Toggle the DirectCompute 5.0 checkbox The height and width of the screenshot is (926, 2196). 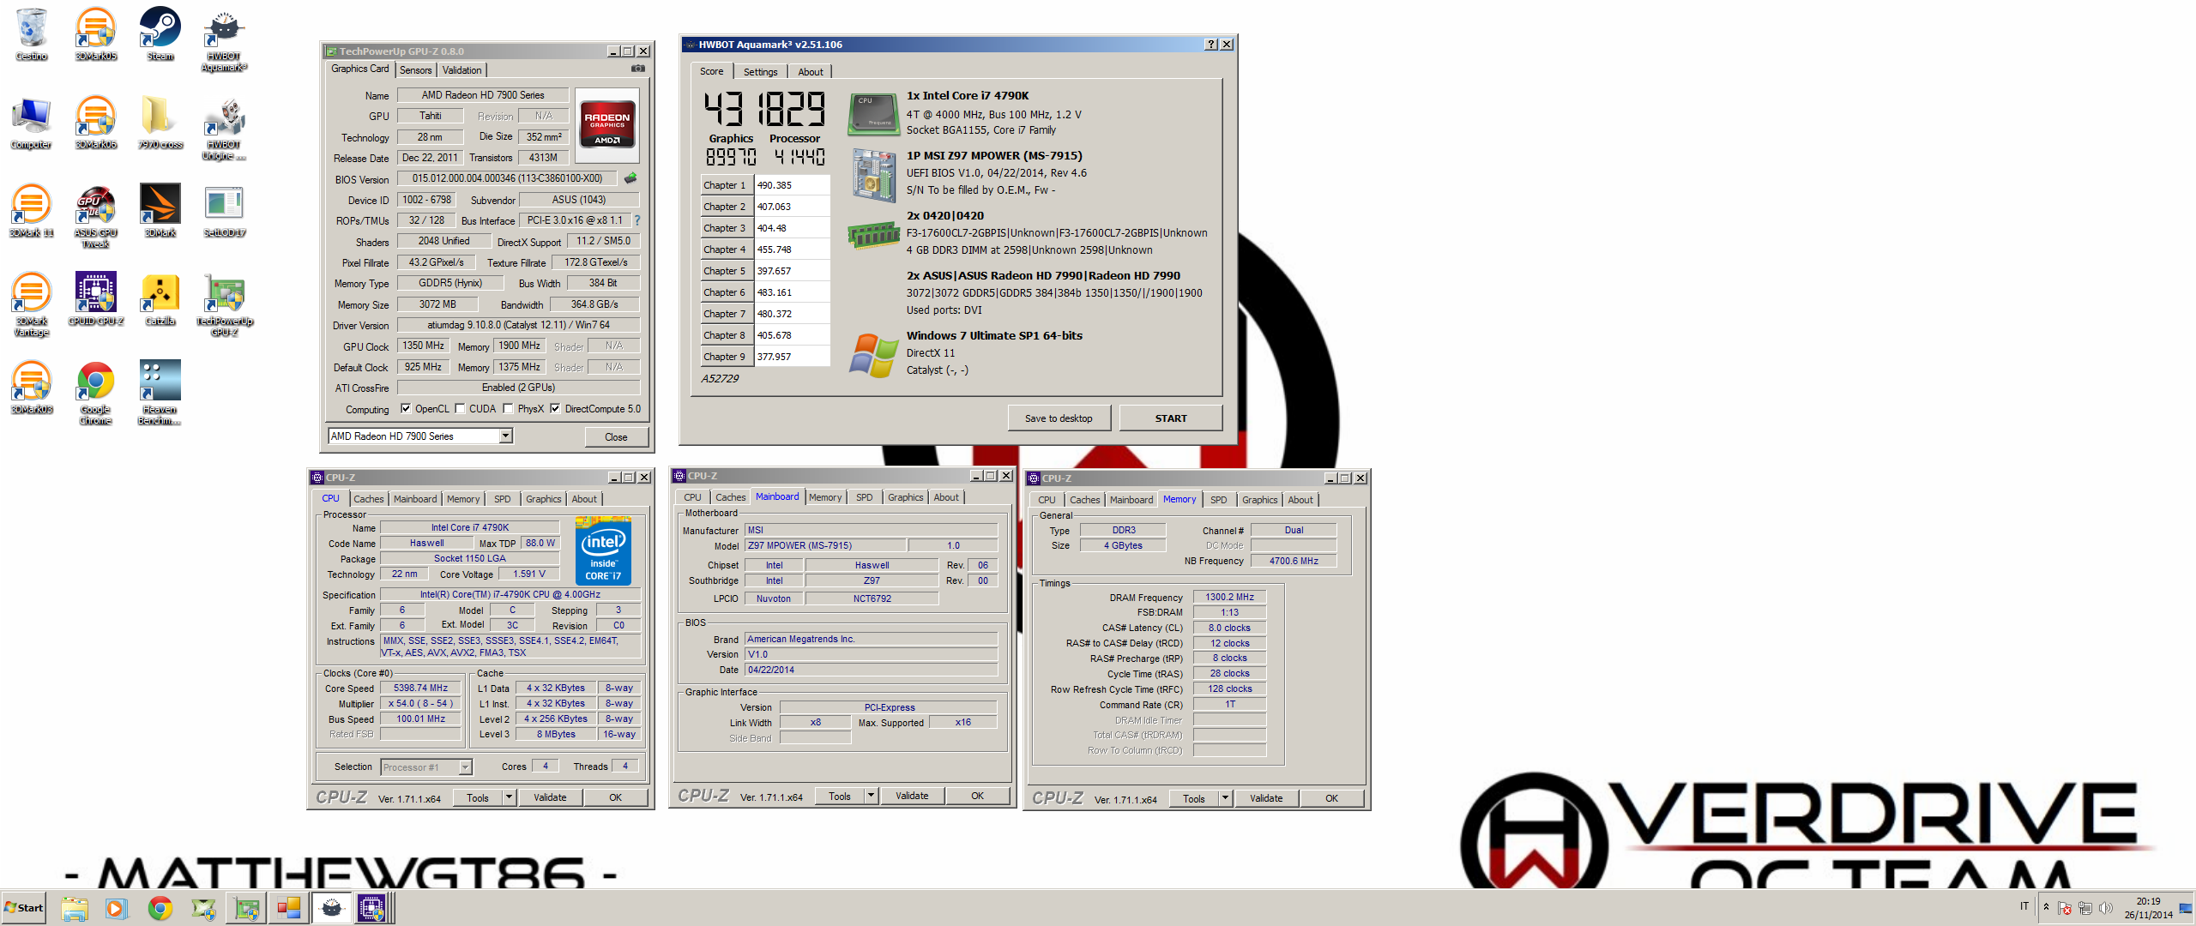coord(554,409)
